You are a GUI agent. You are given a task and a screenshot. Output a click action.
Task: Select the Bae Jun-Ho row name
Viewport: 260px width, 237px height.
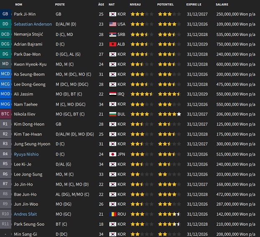point(25,194)
